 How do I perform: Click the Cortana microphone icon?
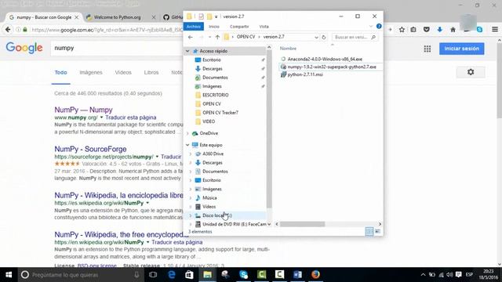[x=136, y=275]
